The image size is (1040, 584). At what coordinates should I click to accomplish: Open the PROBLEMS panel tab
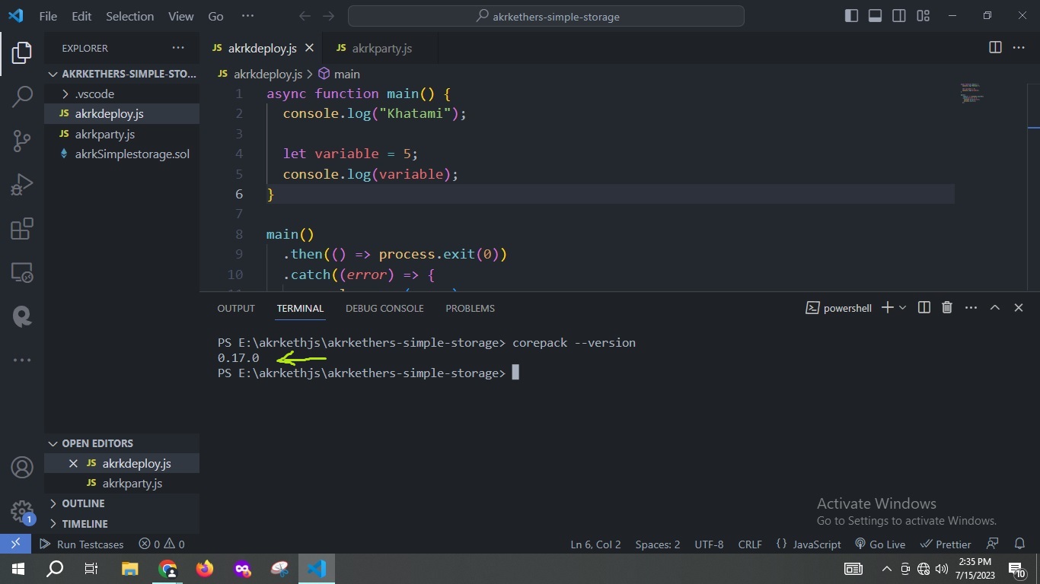tap(470, 308)
